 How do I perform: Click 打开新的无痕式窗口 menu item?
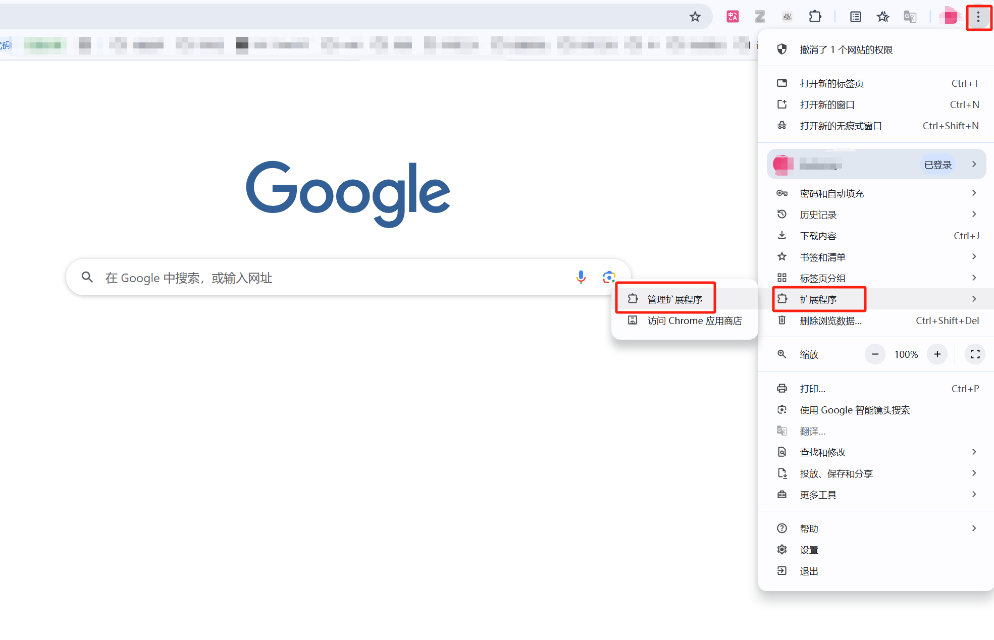coord(841,126)
